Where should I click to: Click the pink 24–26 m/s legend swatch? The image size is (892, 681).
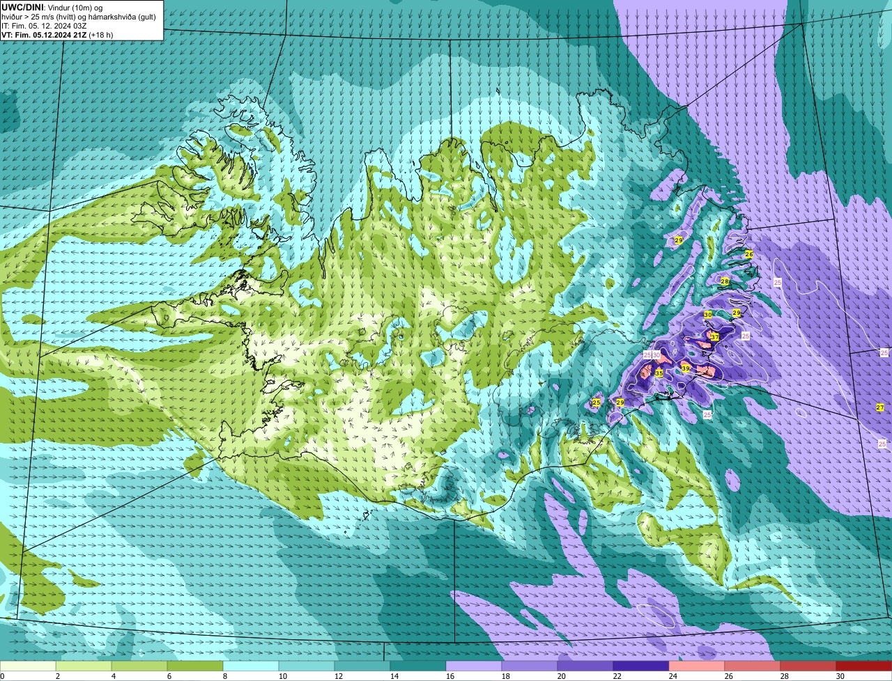[697, 666]
